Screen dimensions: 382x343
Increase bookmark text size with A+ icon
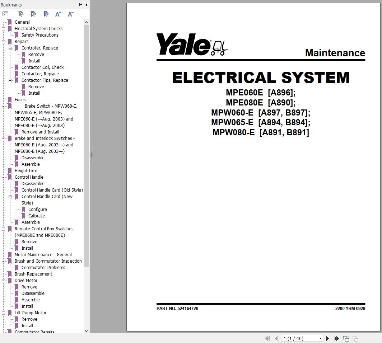pos(58,14)
